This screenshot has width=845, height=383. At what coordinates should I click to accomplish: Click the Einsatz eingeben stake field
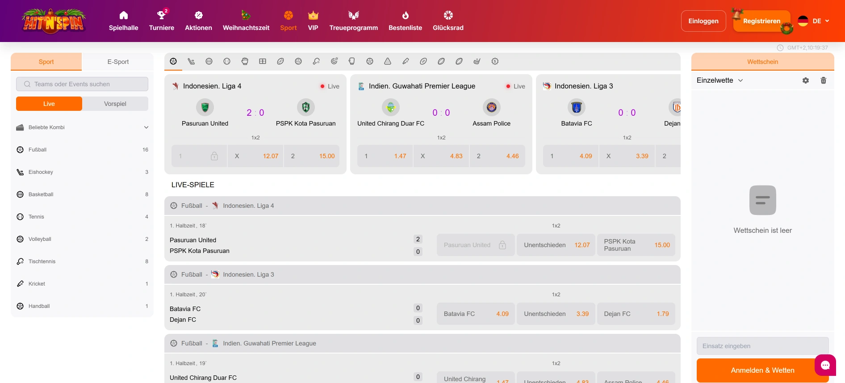[x=762, y=346]
